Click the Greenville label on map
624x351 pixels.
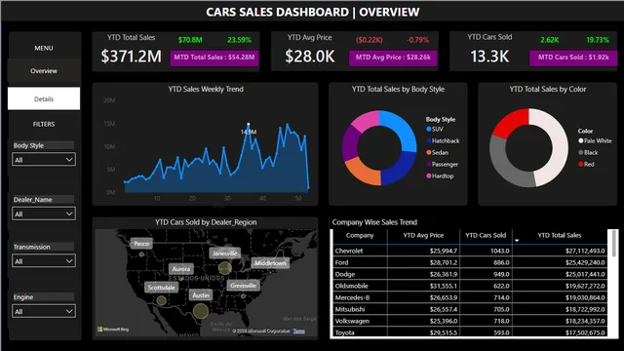[243, 286]
